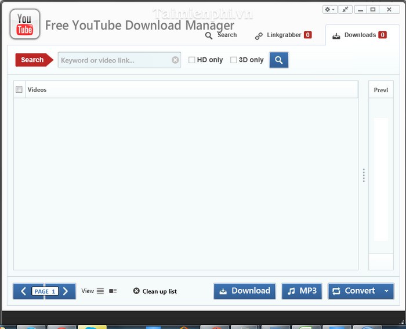Enable the 3D only checkbox

click(233, 60)
